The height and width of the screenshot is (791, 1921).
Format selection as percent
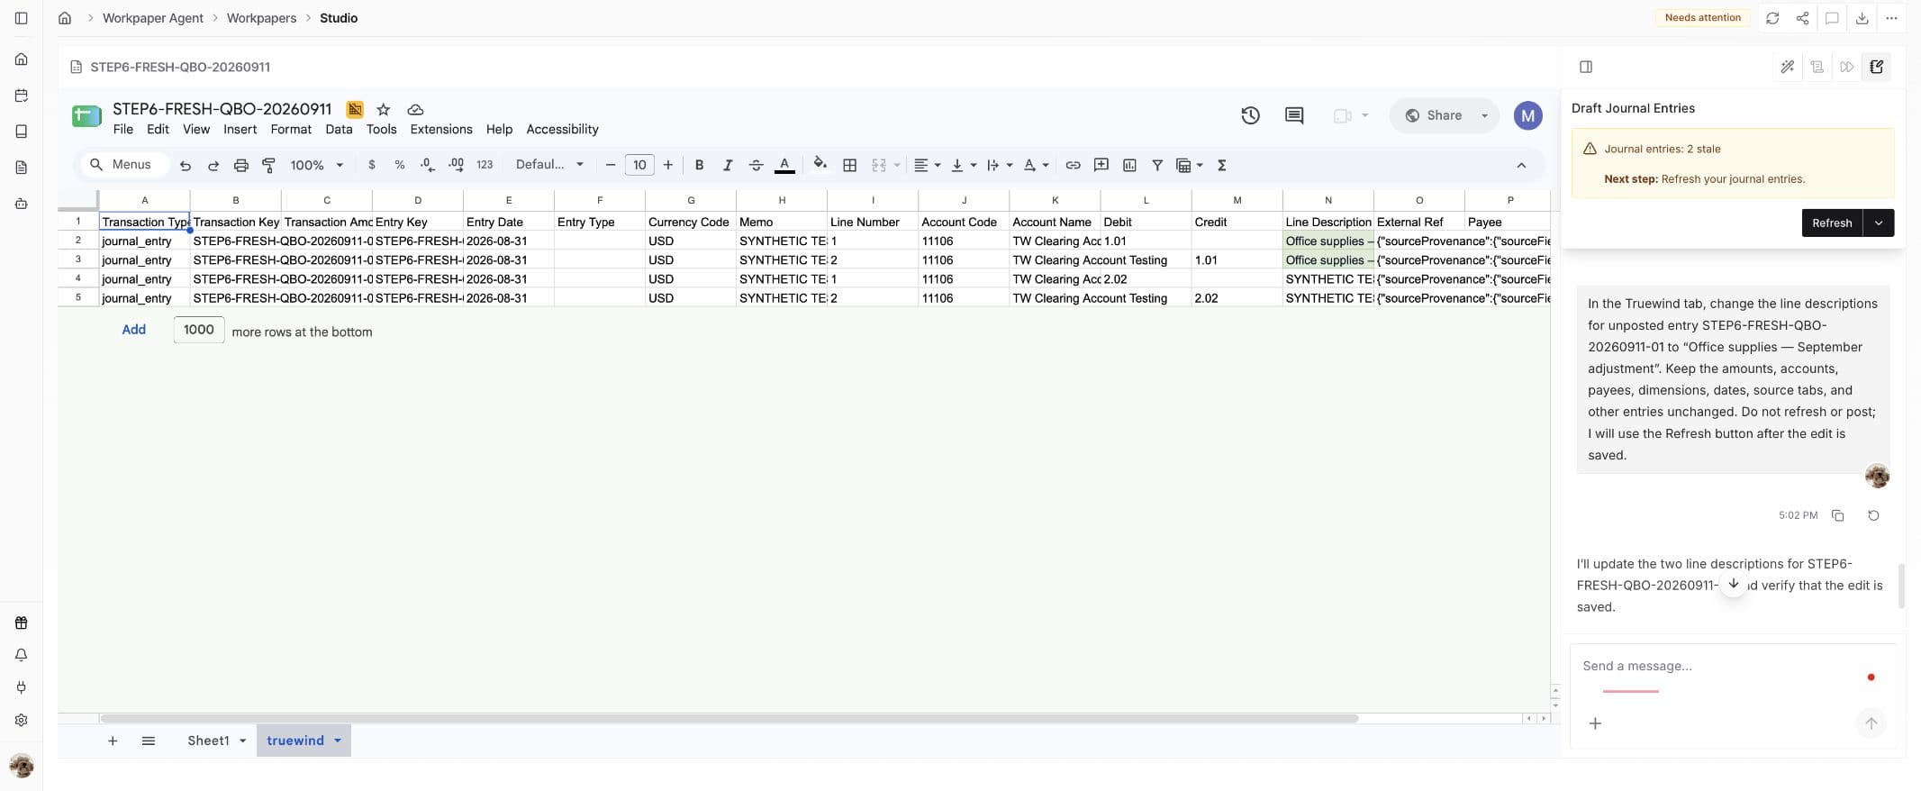pos(399,165)
